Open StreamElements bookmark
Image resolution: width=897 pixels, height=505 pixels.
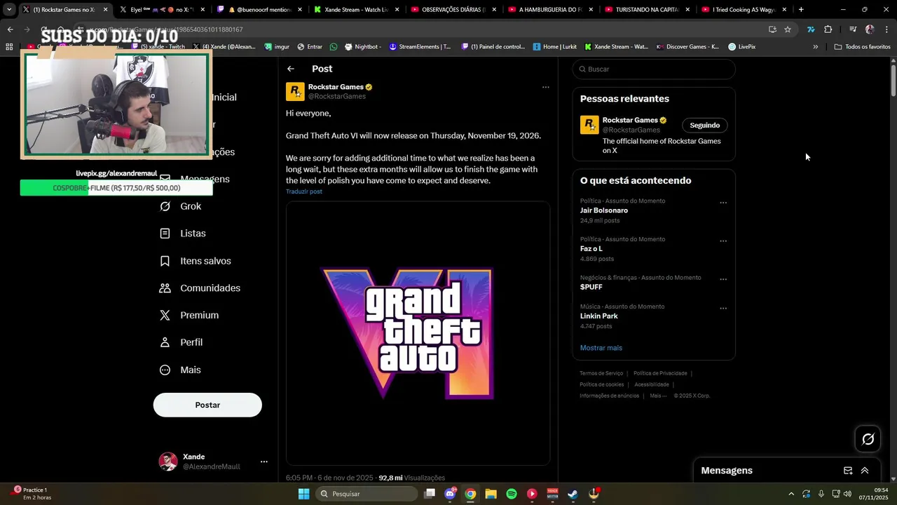[x=420, y=47]
